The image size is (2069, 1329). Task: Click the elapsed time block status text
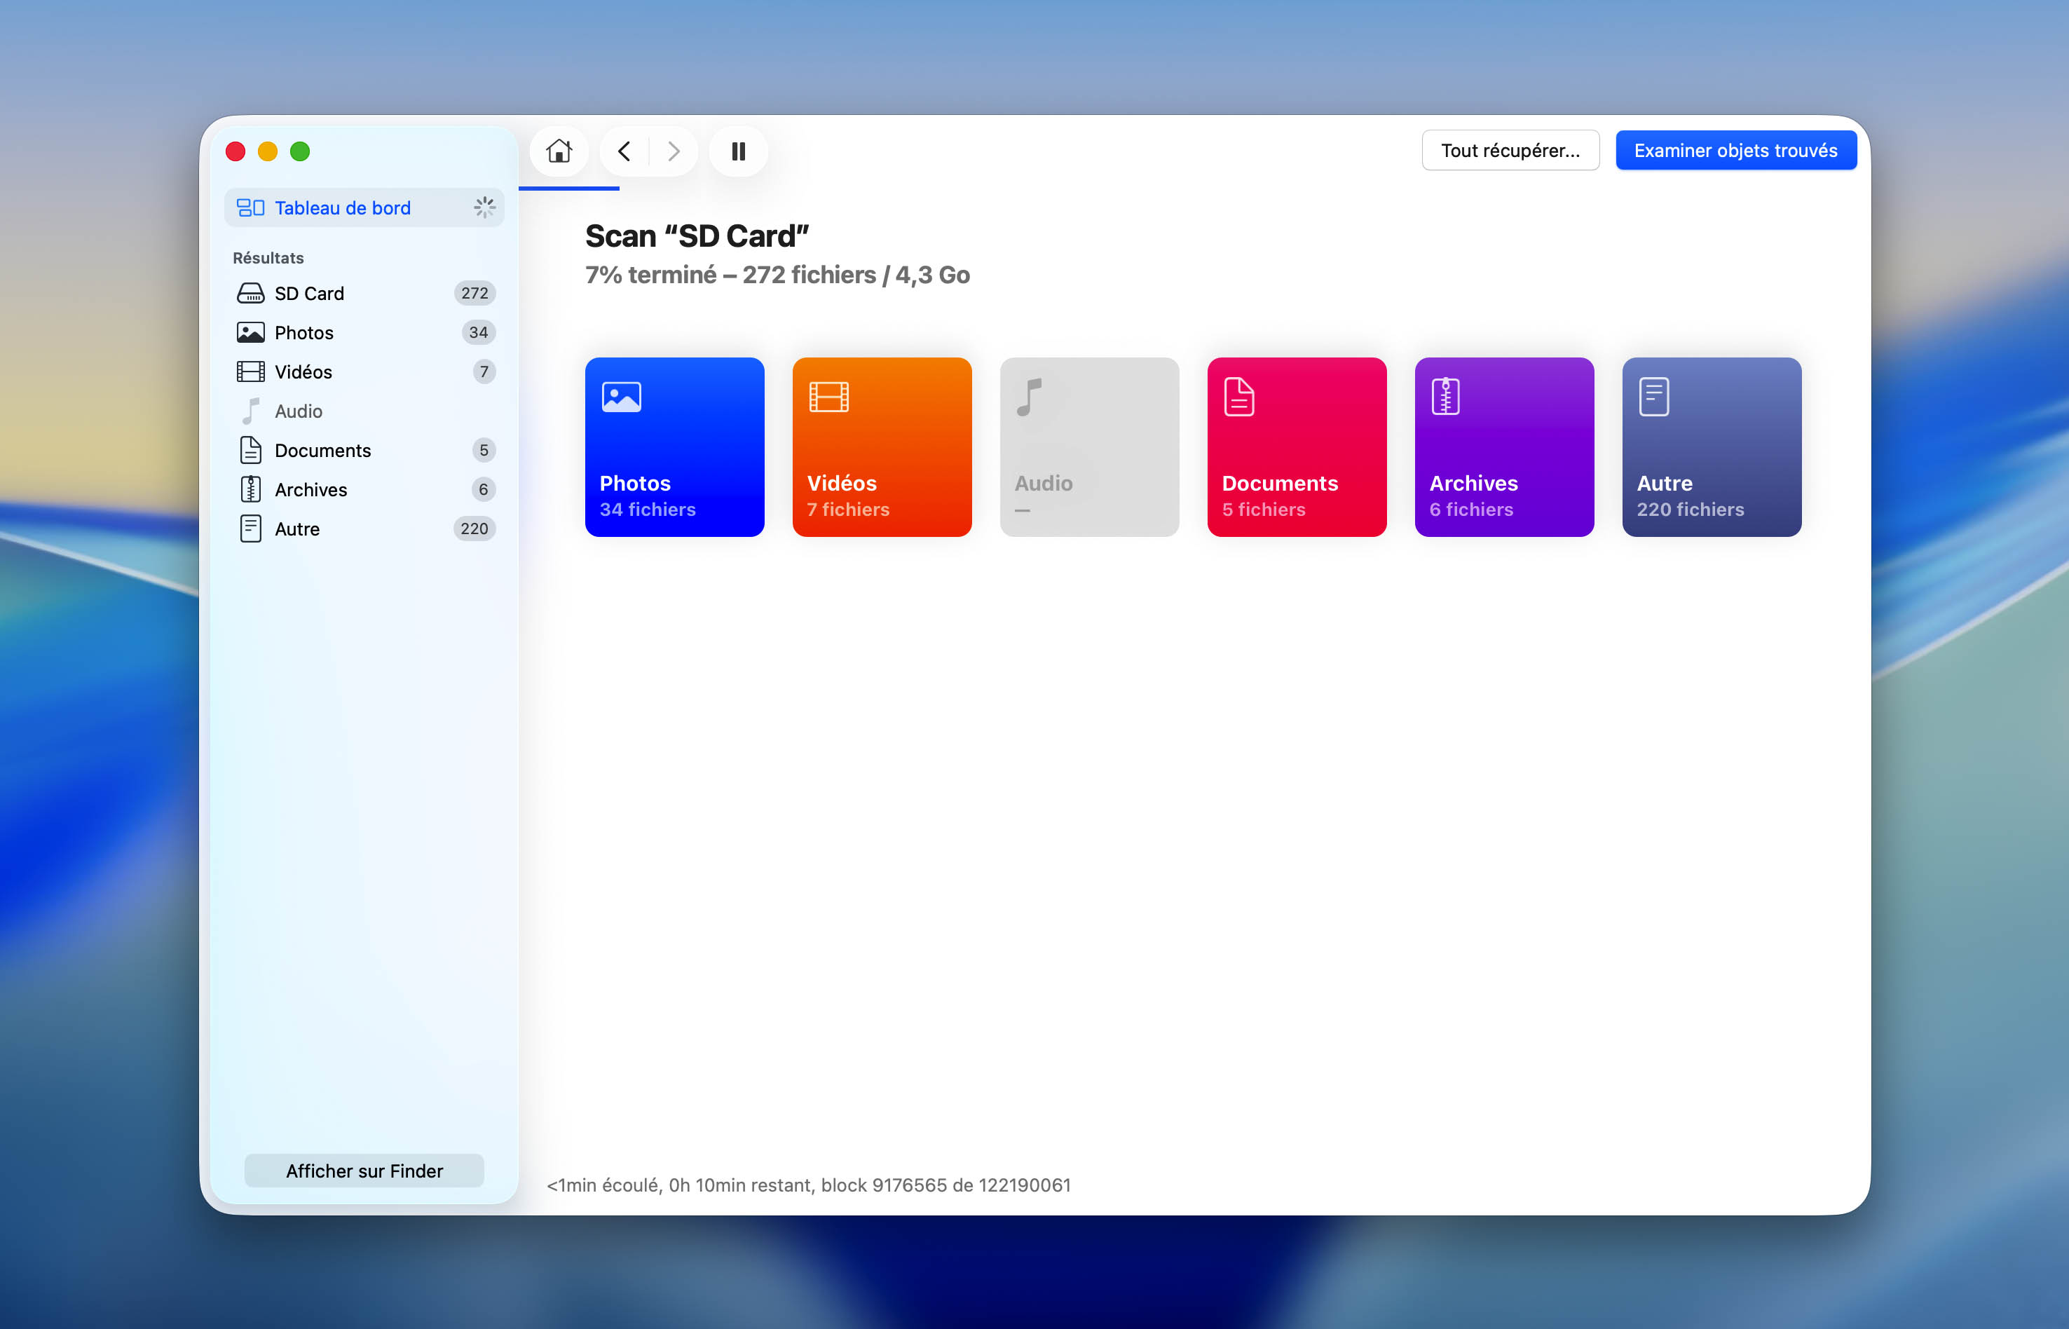808,1185
